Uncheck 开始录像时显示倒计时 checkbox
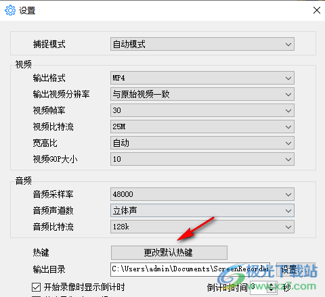 click(x=36, y=288)
